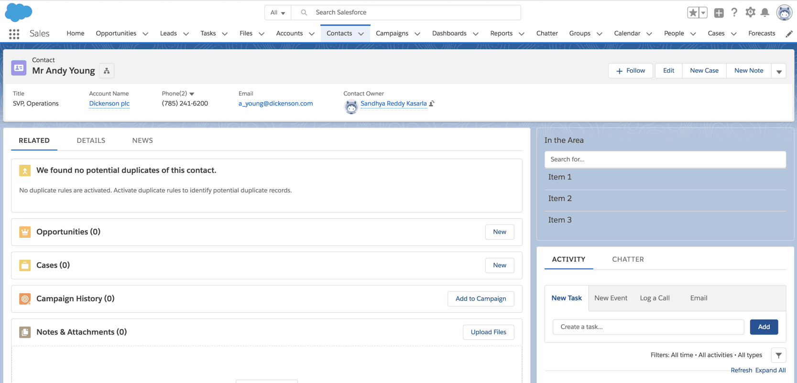The image size is (797, 383).
Task: Click Add to Campaign button
Action: [x=480, y=299]
